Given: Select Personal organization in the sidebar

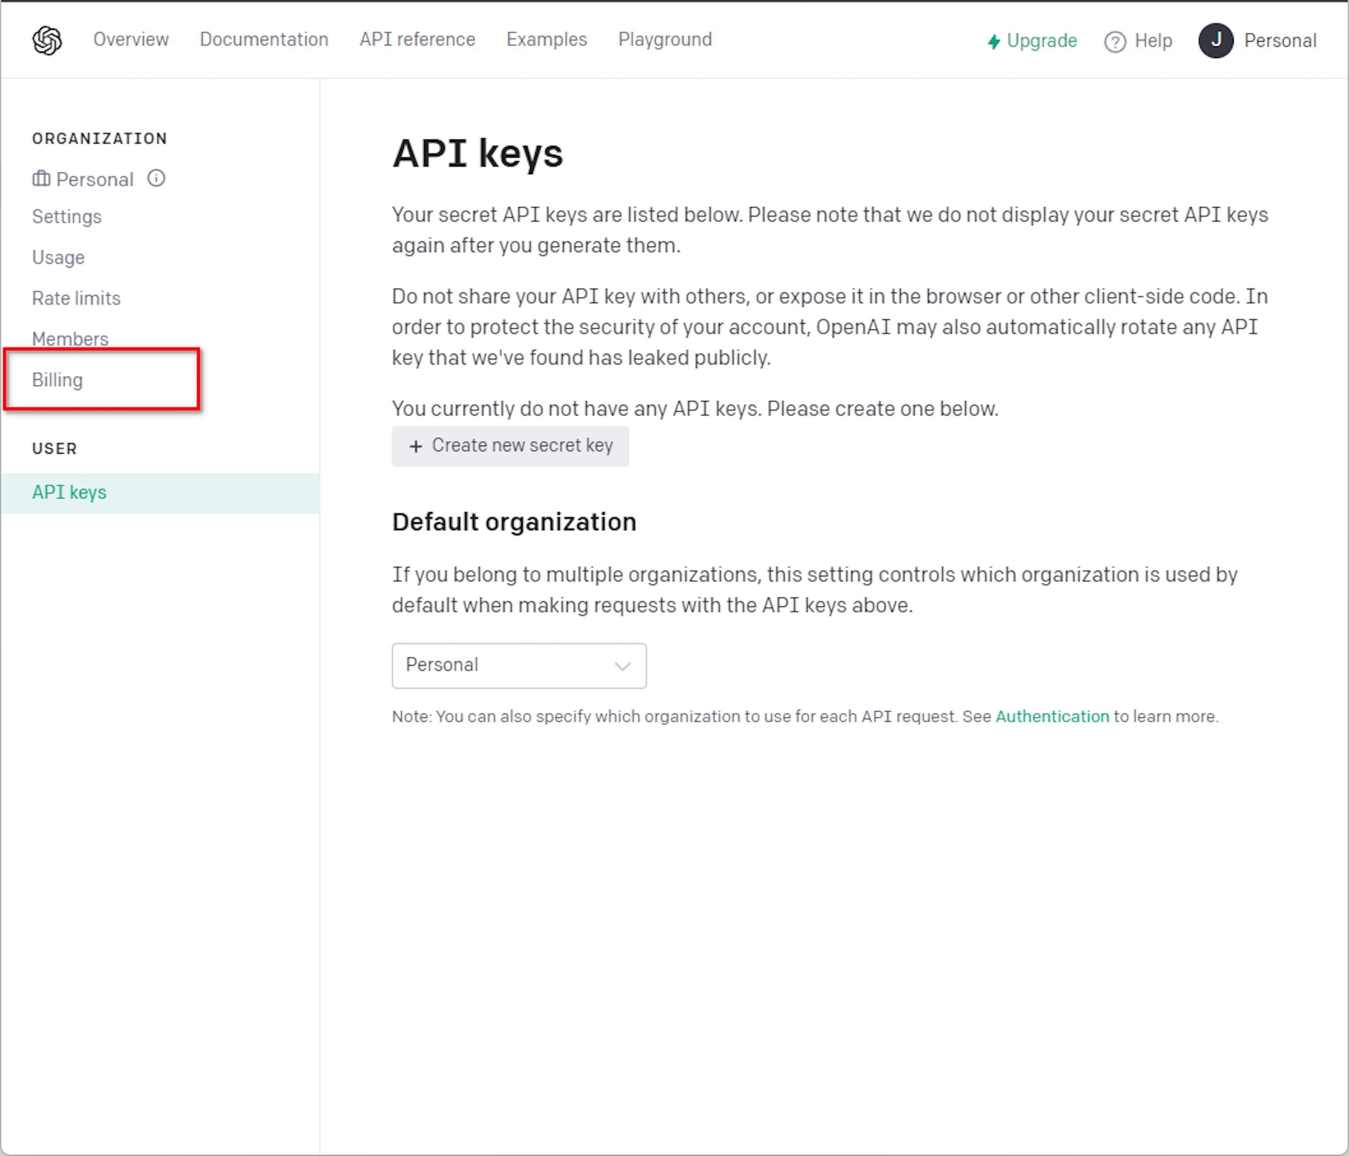Looking at the screenshot, I should [94, 179].
